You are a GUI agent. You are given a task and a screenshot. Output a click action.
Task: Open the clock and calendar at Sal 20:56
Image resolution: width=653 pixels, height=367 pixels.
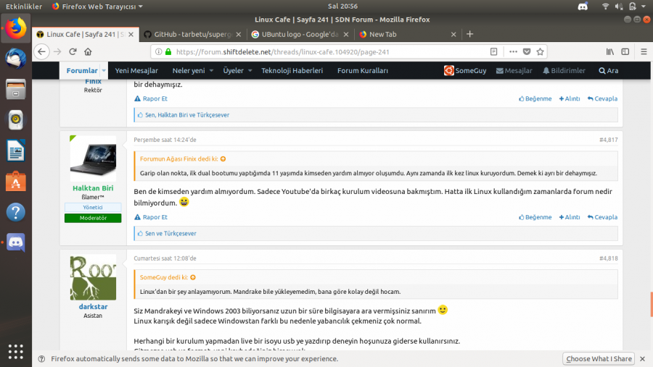[342, 7]
